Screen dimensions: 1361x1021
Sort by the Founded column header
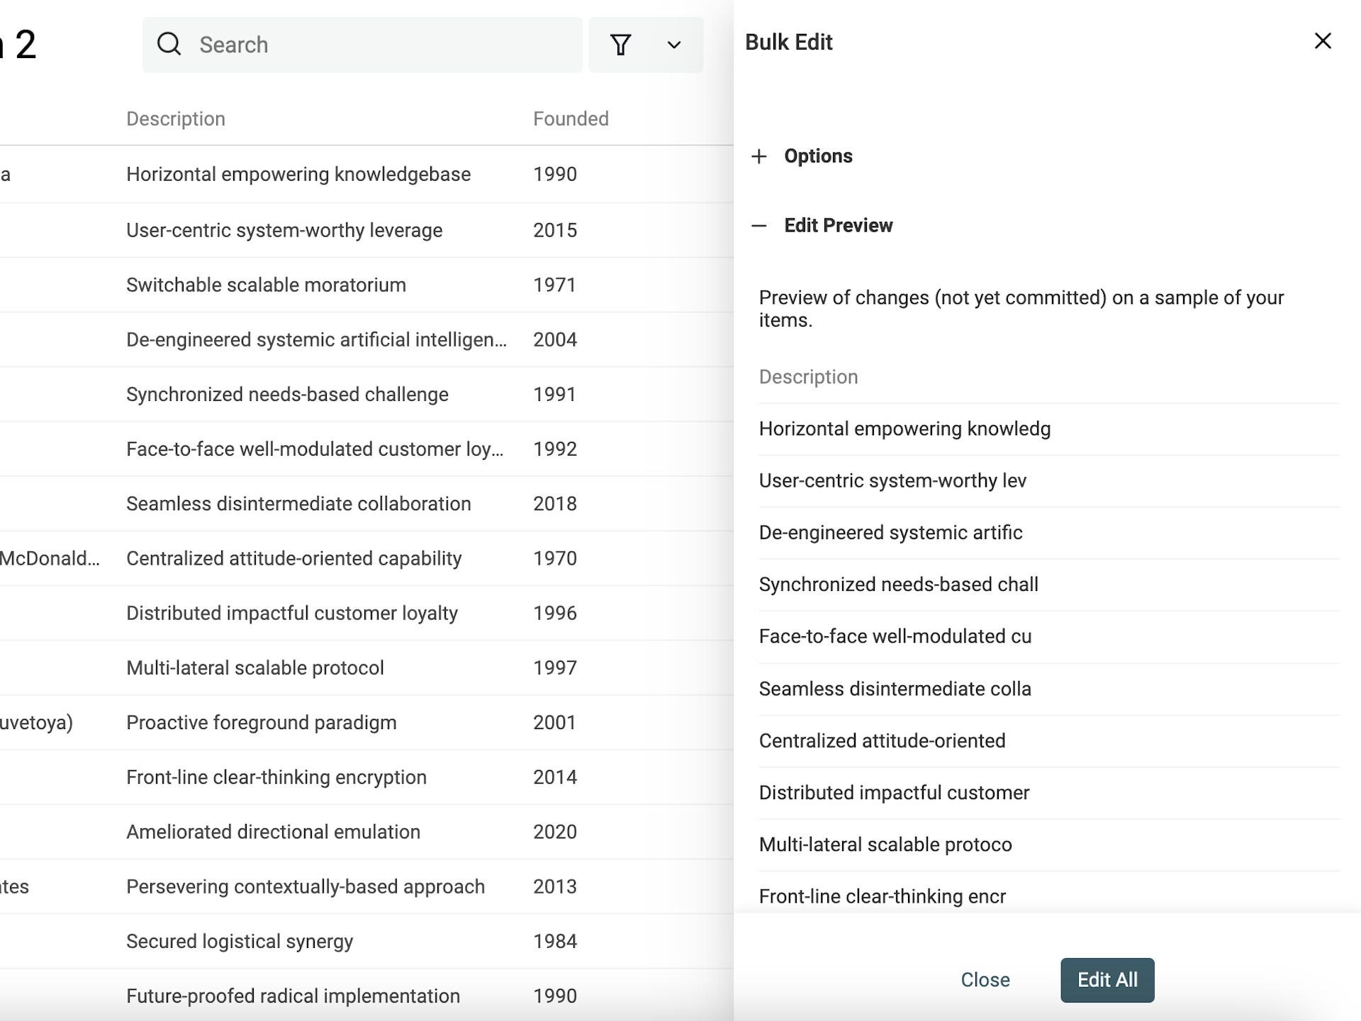click(x=571, y=119)
